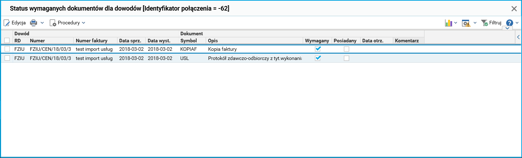Expand the chart icon dropdown arrow
The height and width of the screenshot is (158, 522).
[456, 23]
